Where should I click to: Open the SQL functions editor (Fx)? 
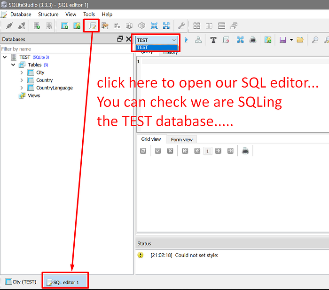(117, 26)
